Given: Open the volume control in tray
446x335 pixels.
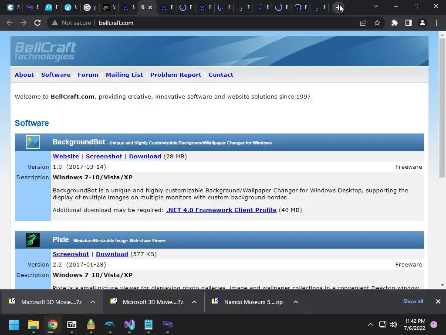Looking at the screenshot, I should (x=393, y=325).
